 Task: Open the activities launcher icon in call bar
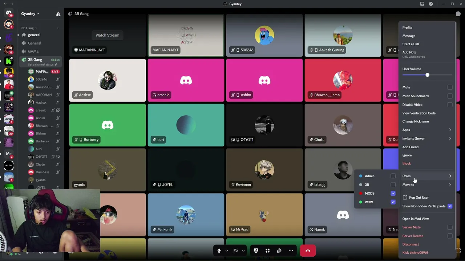pyautogui.click(x=267, y=250)
